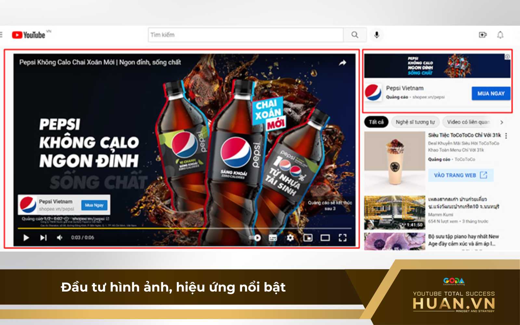The width and height of the screenshot is (520, 325).
Task: Select the Tất cả chip
Action: tap(376, 122)
